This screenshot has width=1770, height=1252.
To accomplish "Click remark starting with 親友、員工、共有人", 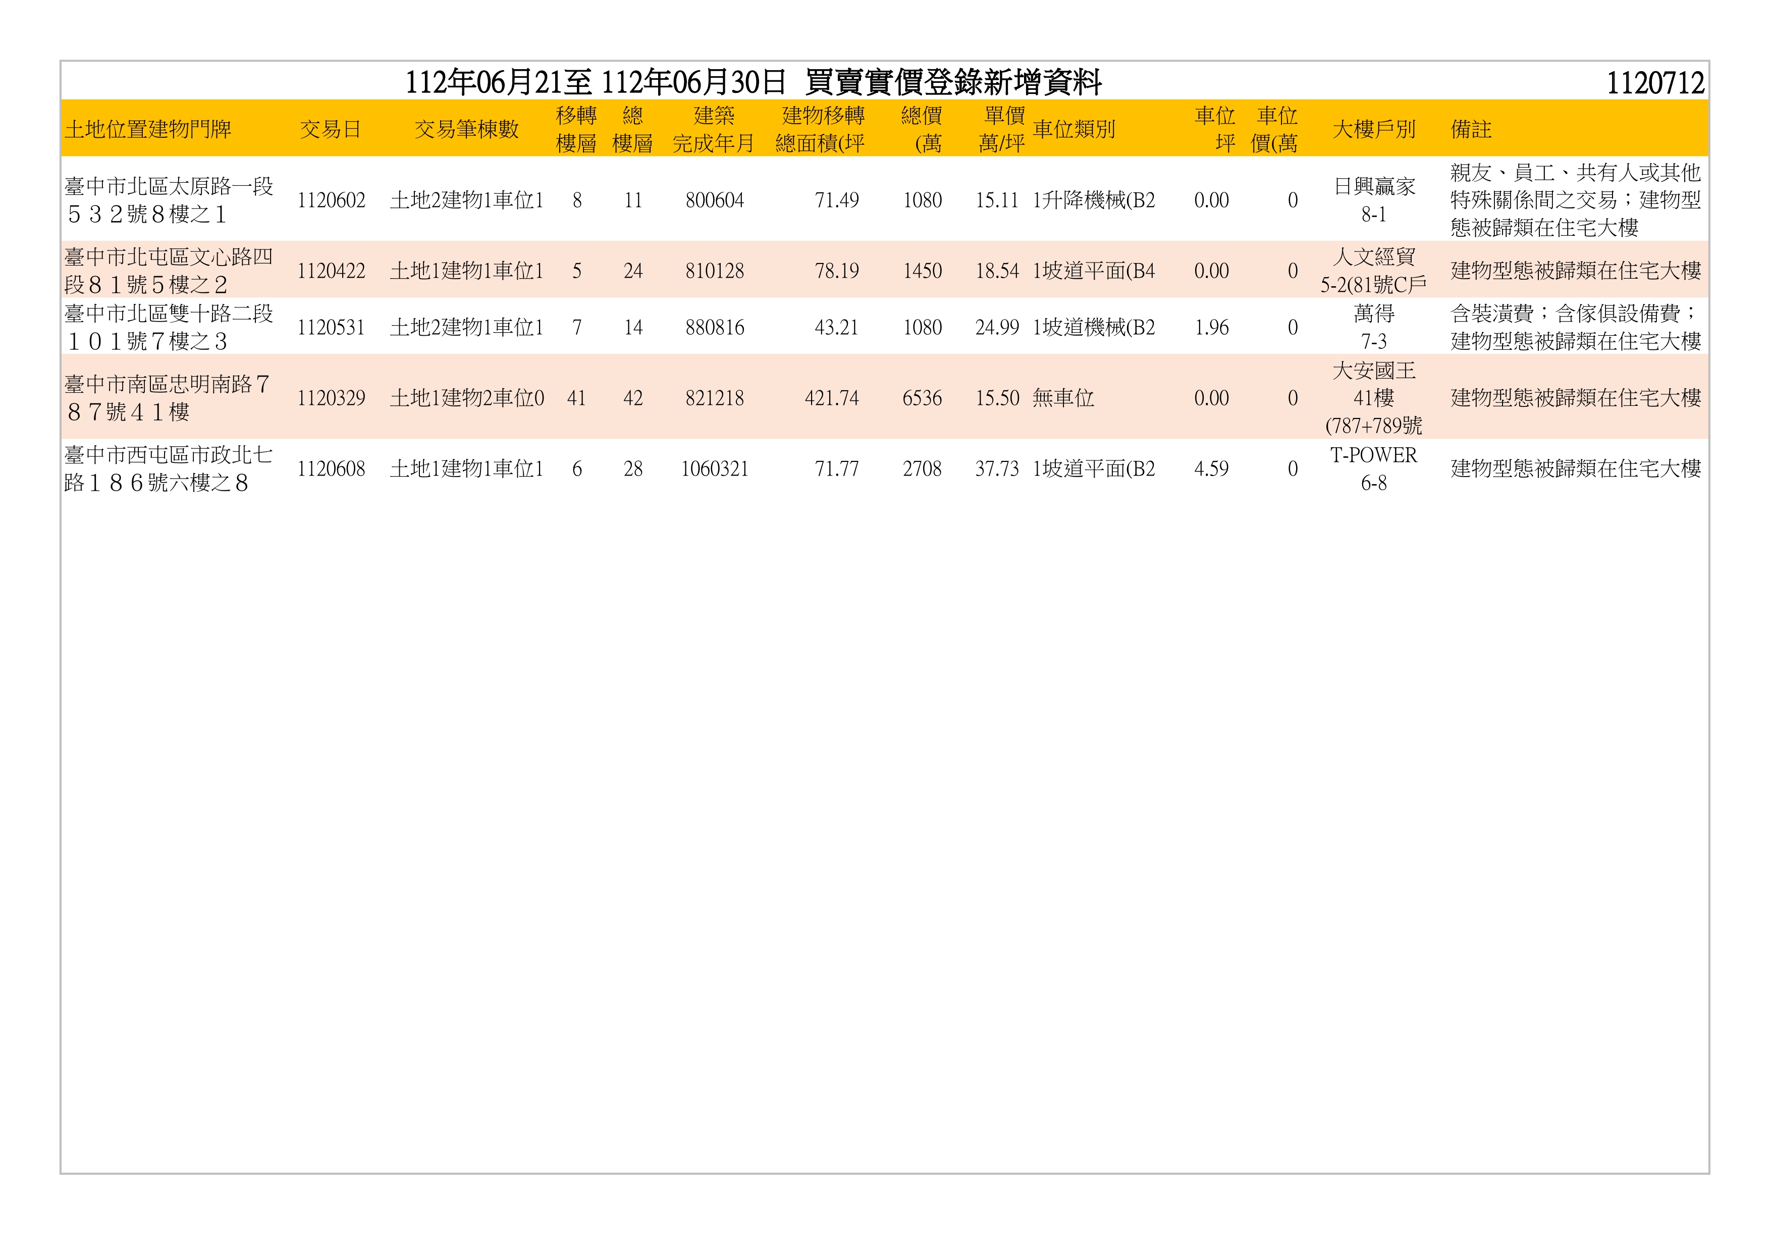I will pyautogui.click(x=1576, y=200).
